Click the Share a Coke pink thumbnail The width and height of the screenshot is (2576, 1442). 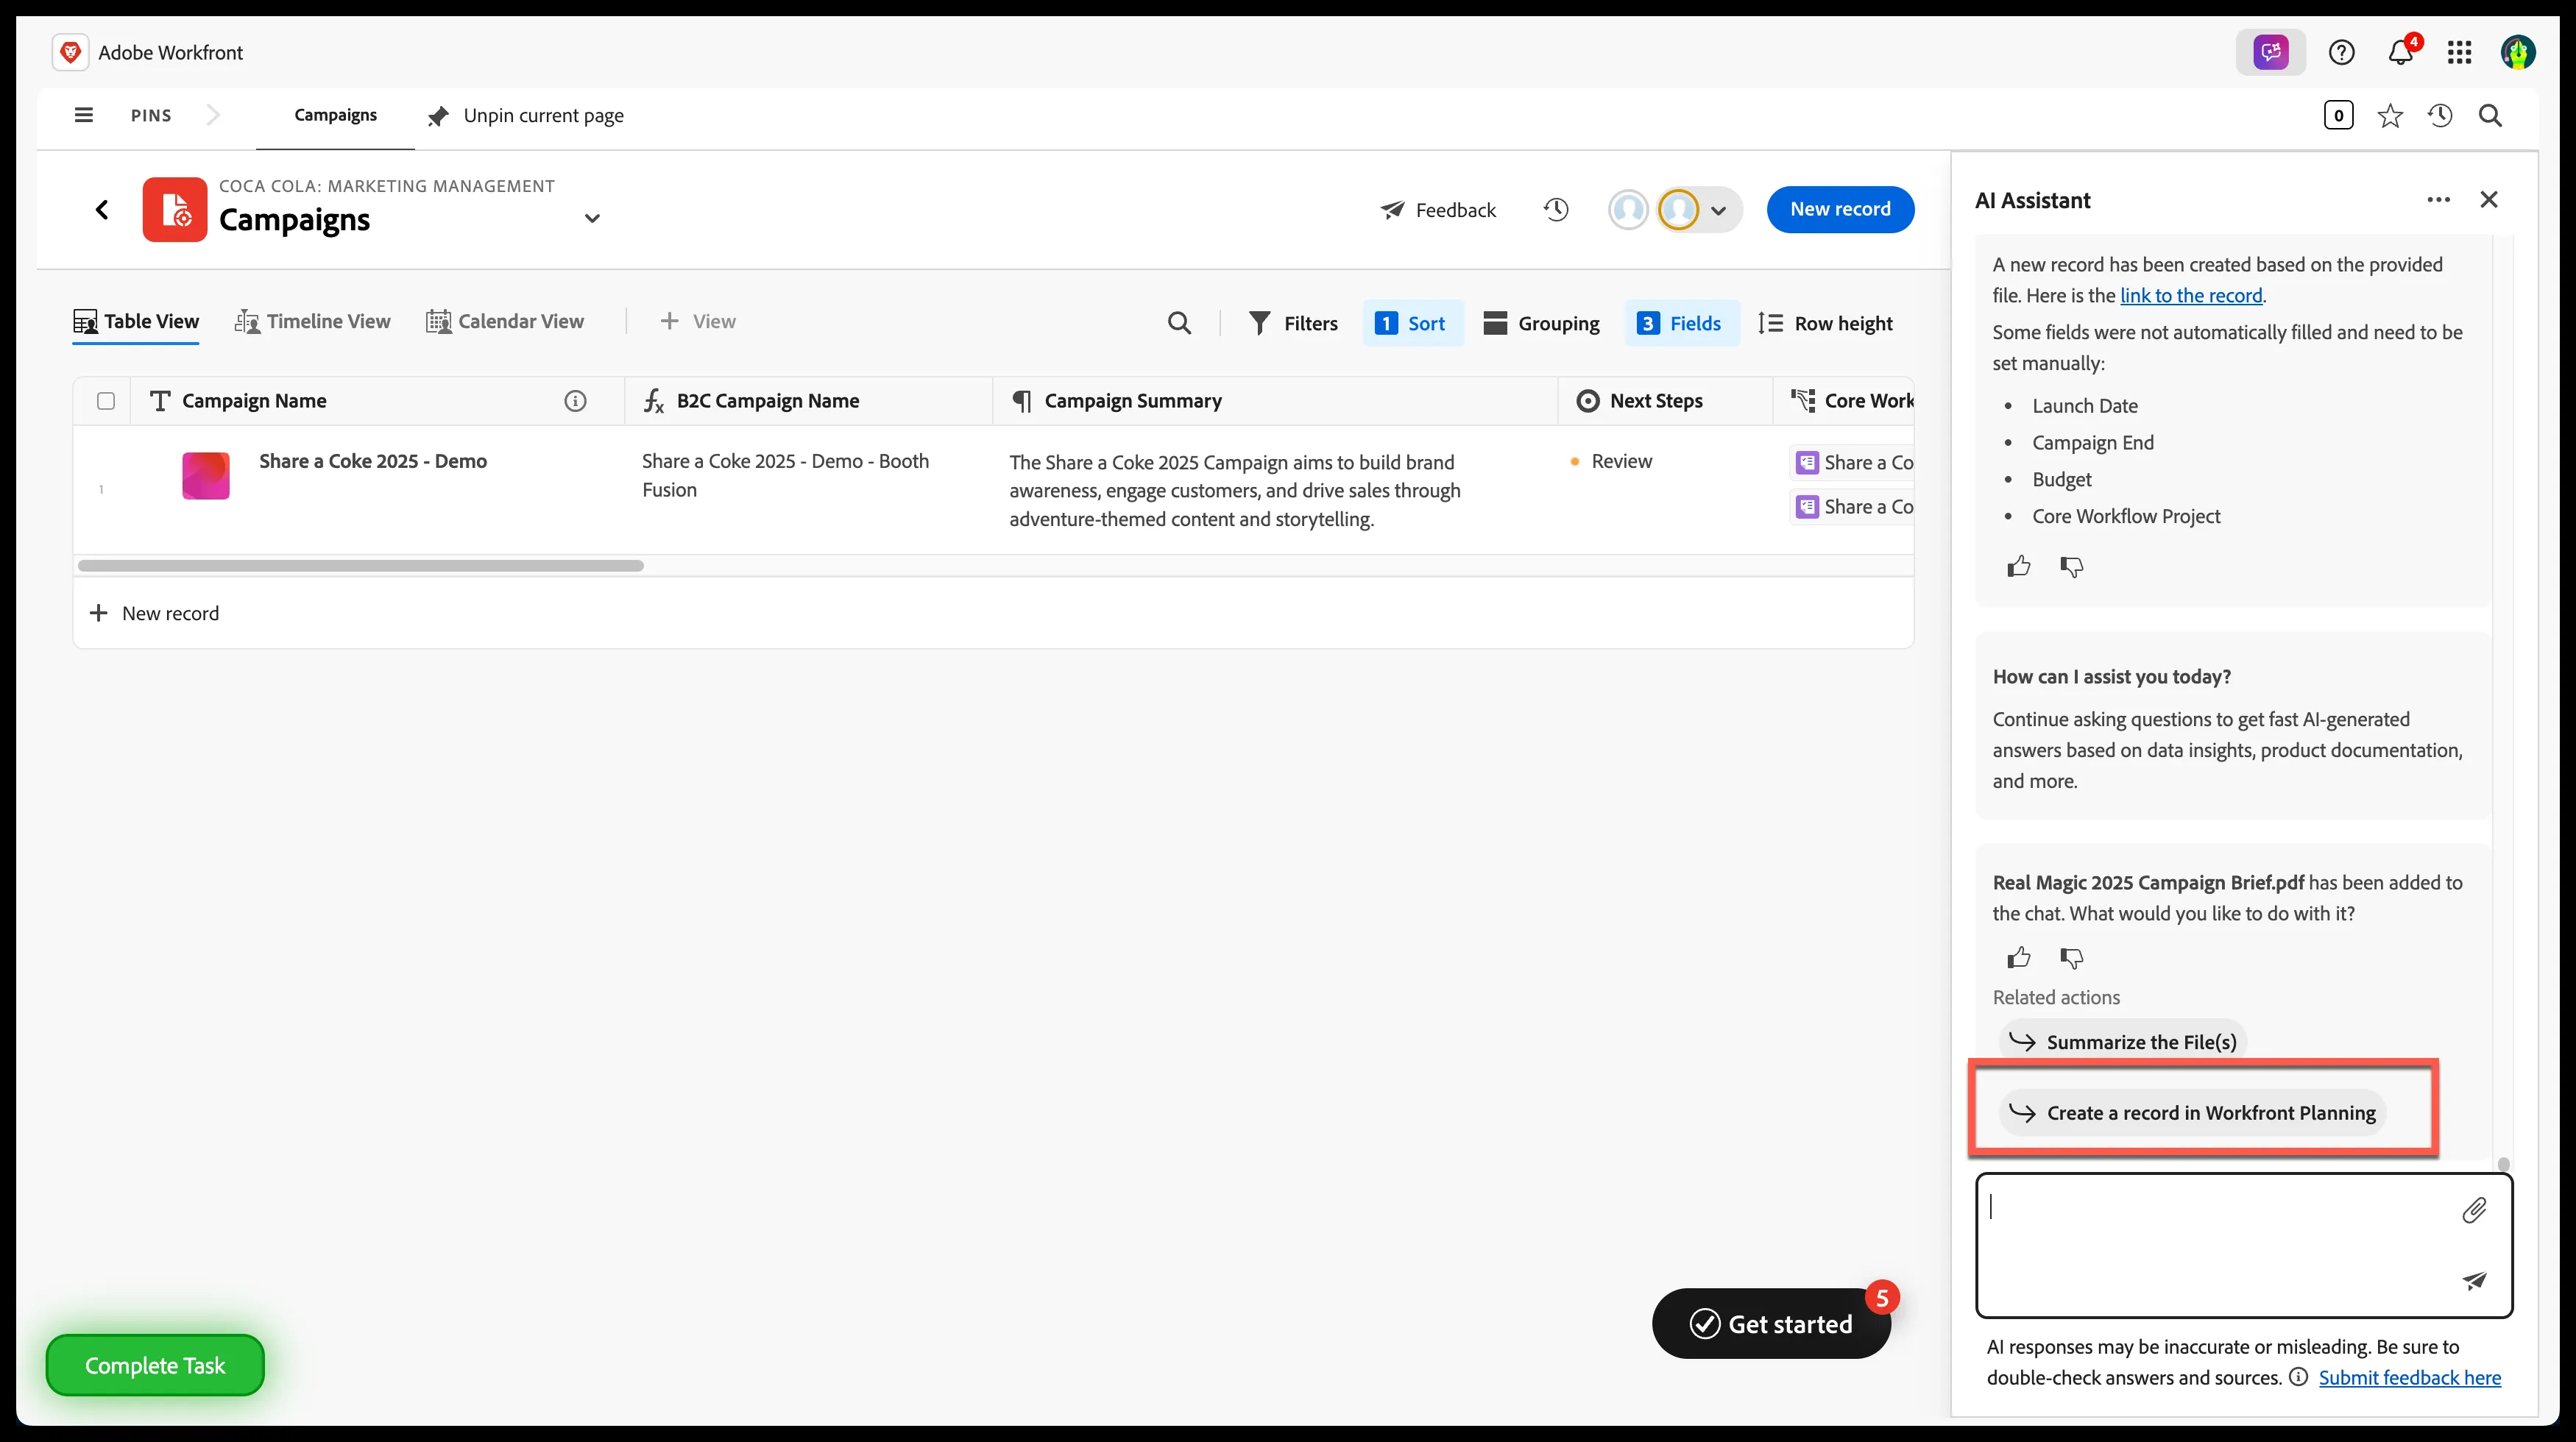point(206,476)
